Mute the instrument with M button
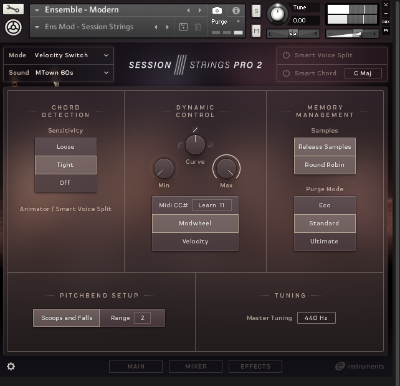 coord(256,31)
